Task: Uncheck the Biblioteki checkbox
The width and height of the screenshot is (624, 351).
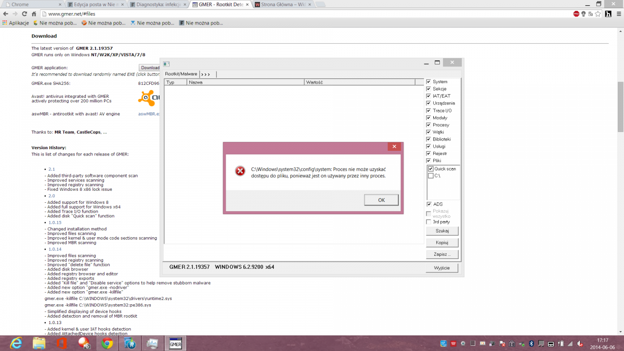Action: tap(428, 139)
